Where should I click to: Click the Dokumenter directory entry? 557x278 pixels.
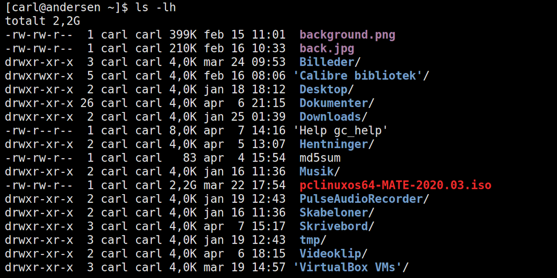click(334, 103)
